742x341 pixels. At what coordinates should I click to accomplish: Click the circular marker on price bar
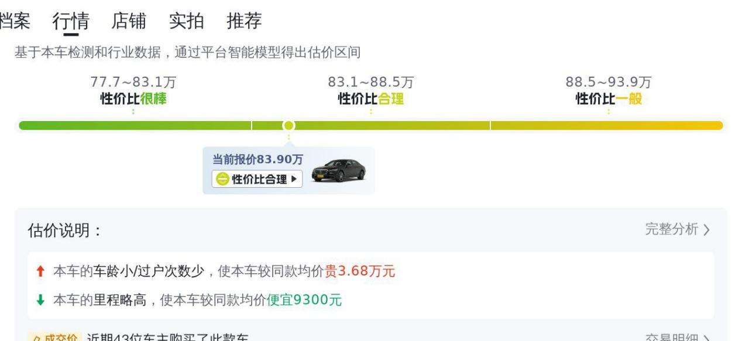[288, 125]
